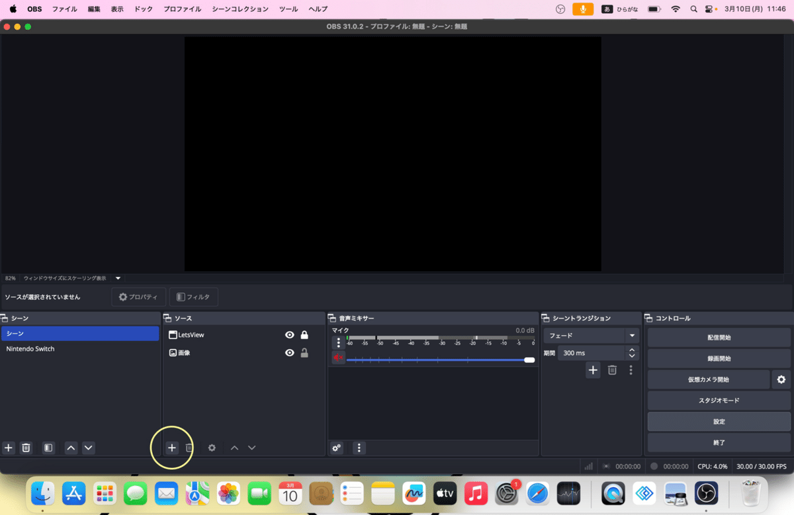Image resolution: width=794 pixels, height=515 pixels.
Task: Click the gear next to 仮想カメラ開始
Action: pyautogui.click(x=781, y=379)
